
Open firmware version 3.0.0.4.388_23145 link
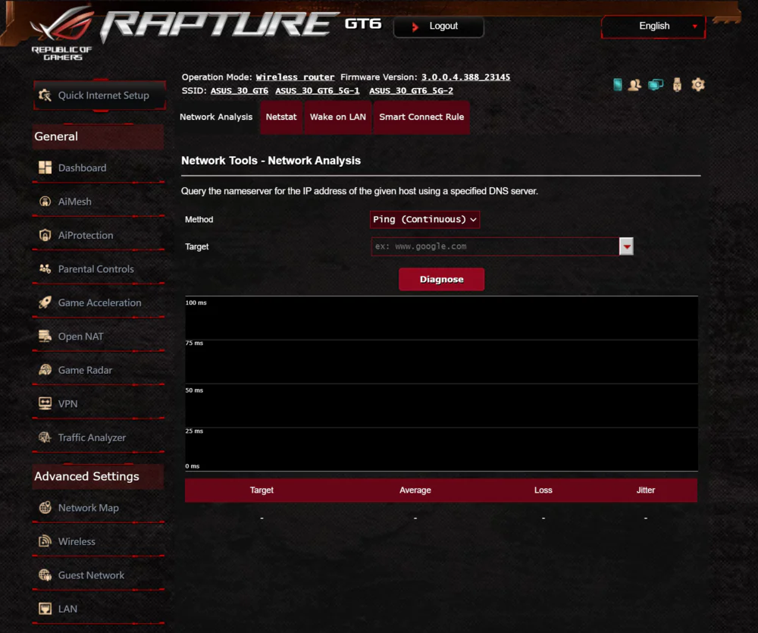pos(465,77)
